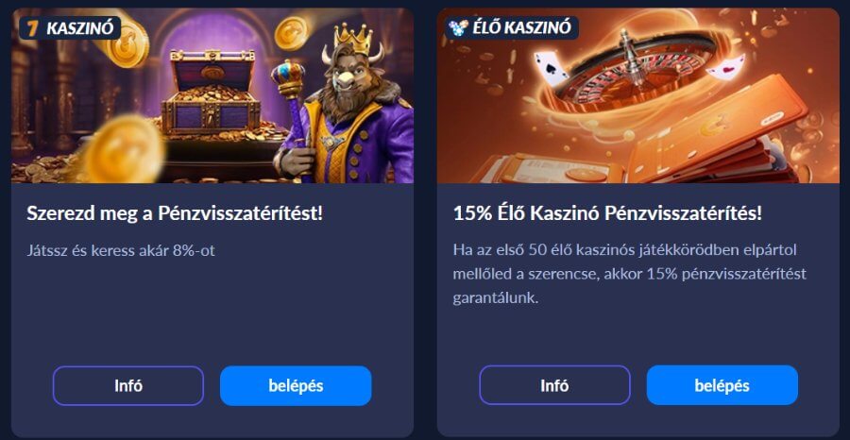
Task: Select the ÉLŐ KASZINÓ category badge
Action: [x=511, y=28]
